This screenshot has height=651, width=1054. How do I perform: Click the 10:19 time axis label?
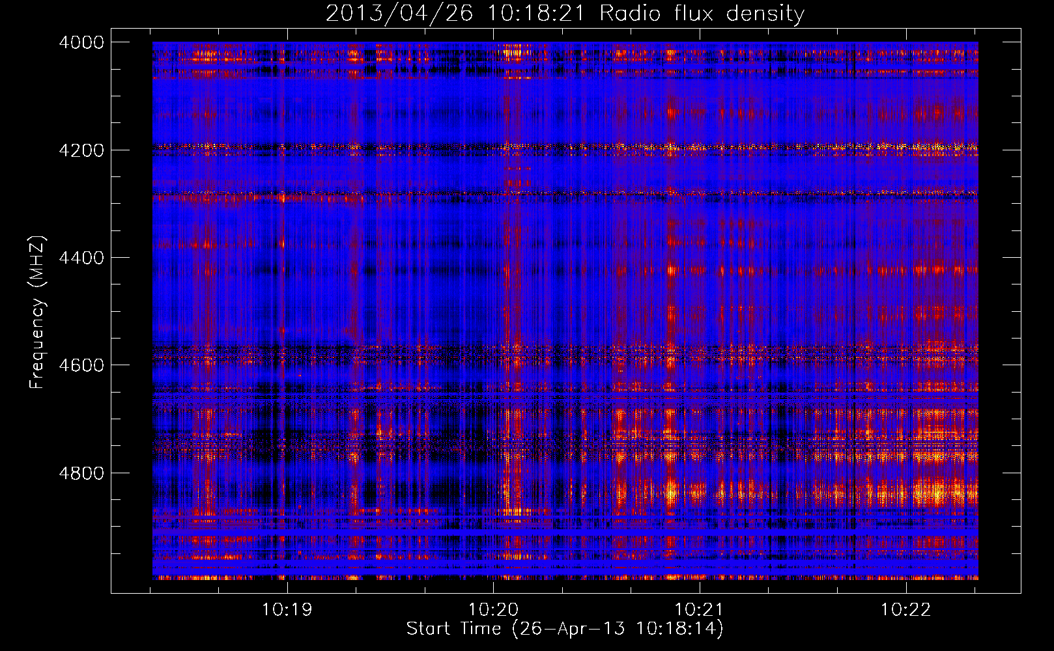(287, 609)
